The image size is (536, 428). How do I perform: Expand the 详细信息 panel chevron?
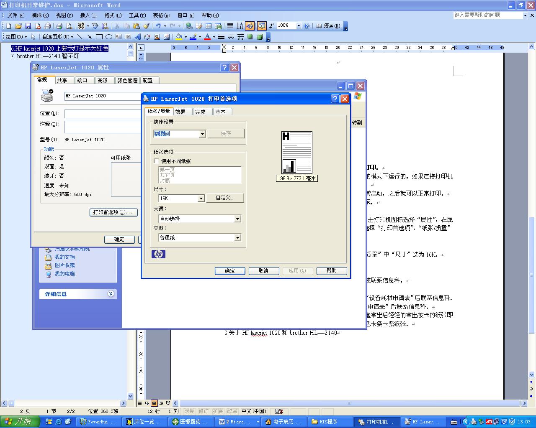click(111, 294)
